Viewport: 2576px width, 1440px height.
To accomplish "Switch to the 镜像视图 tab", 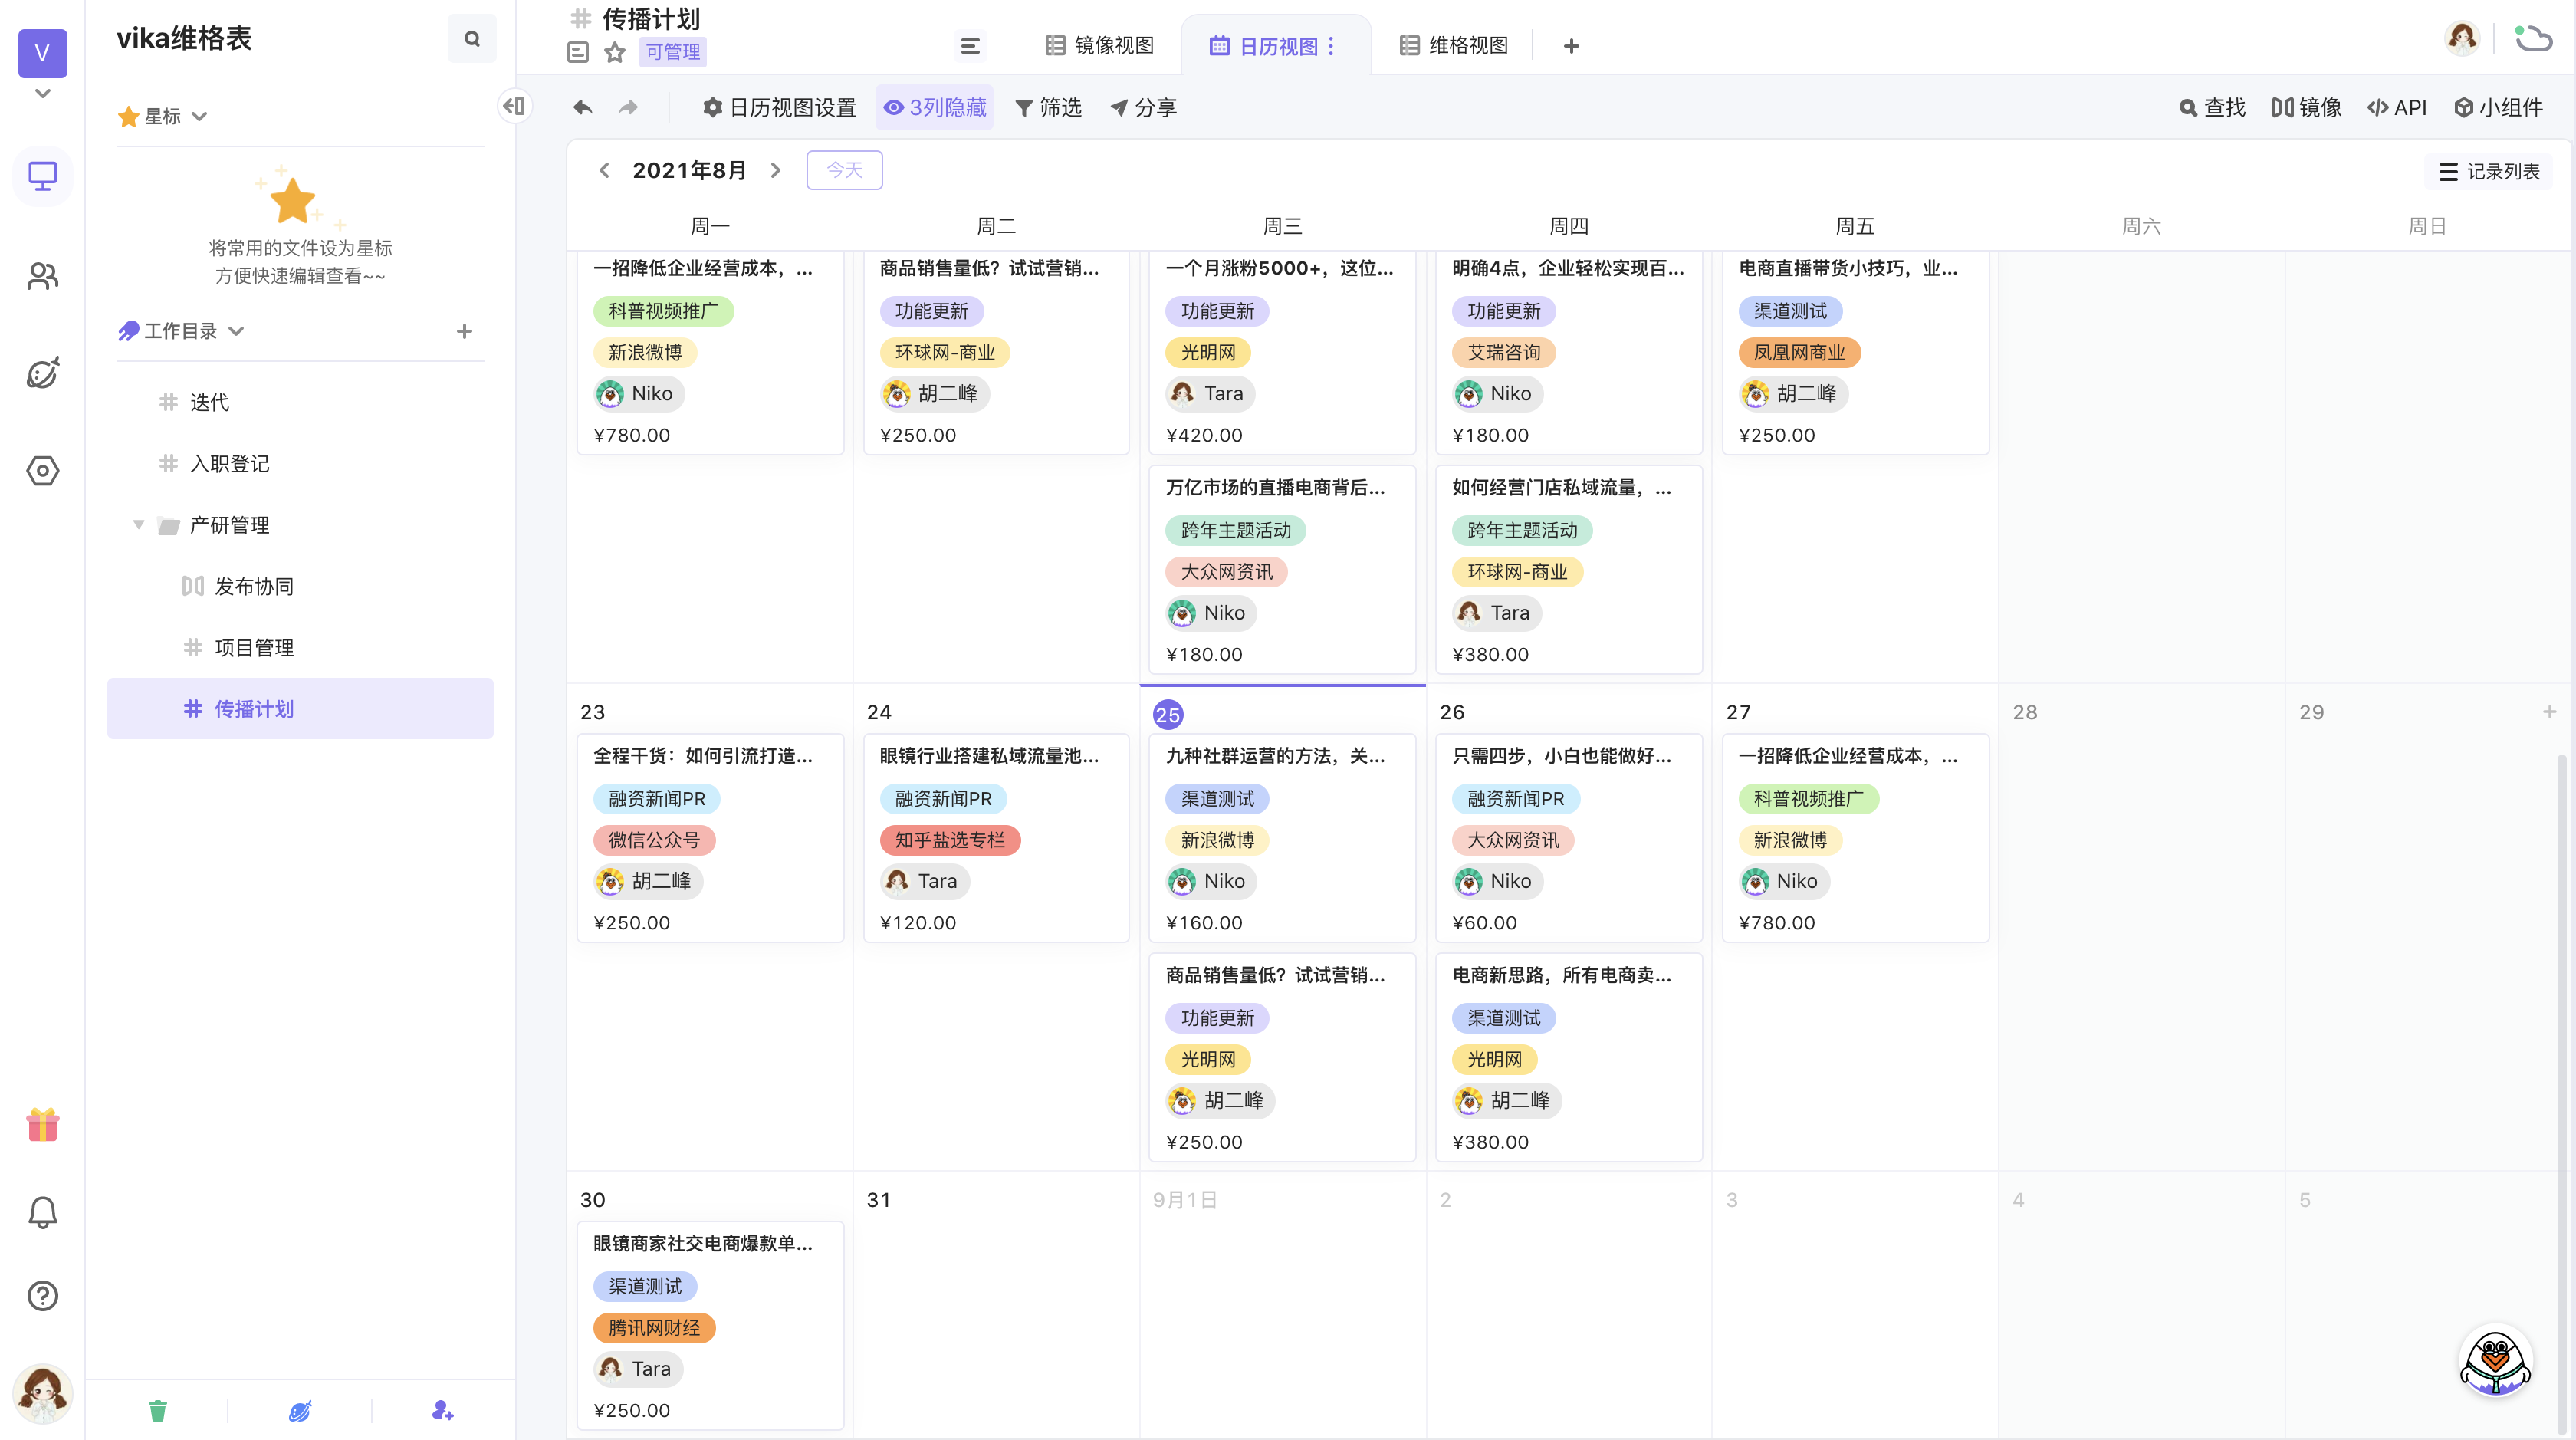I will tap(1099, 45).
